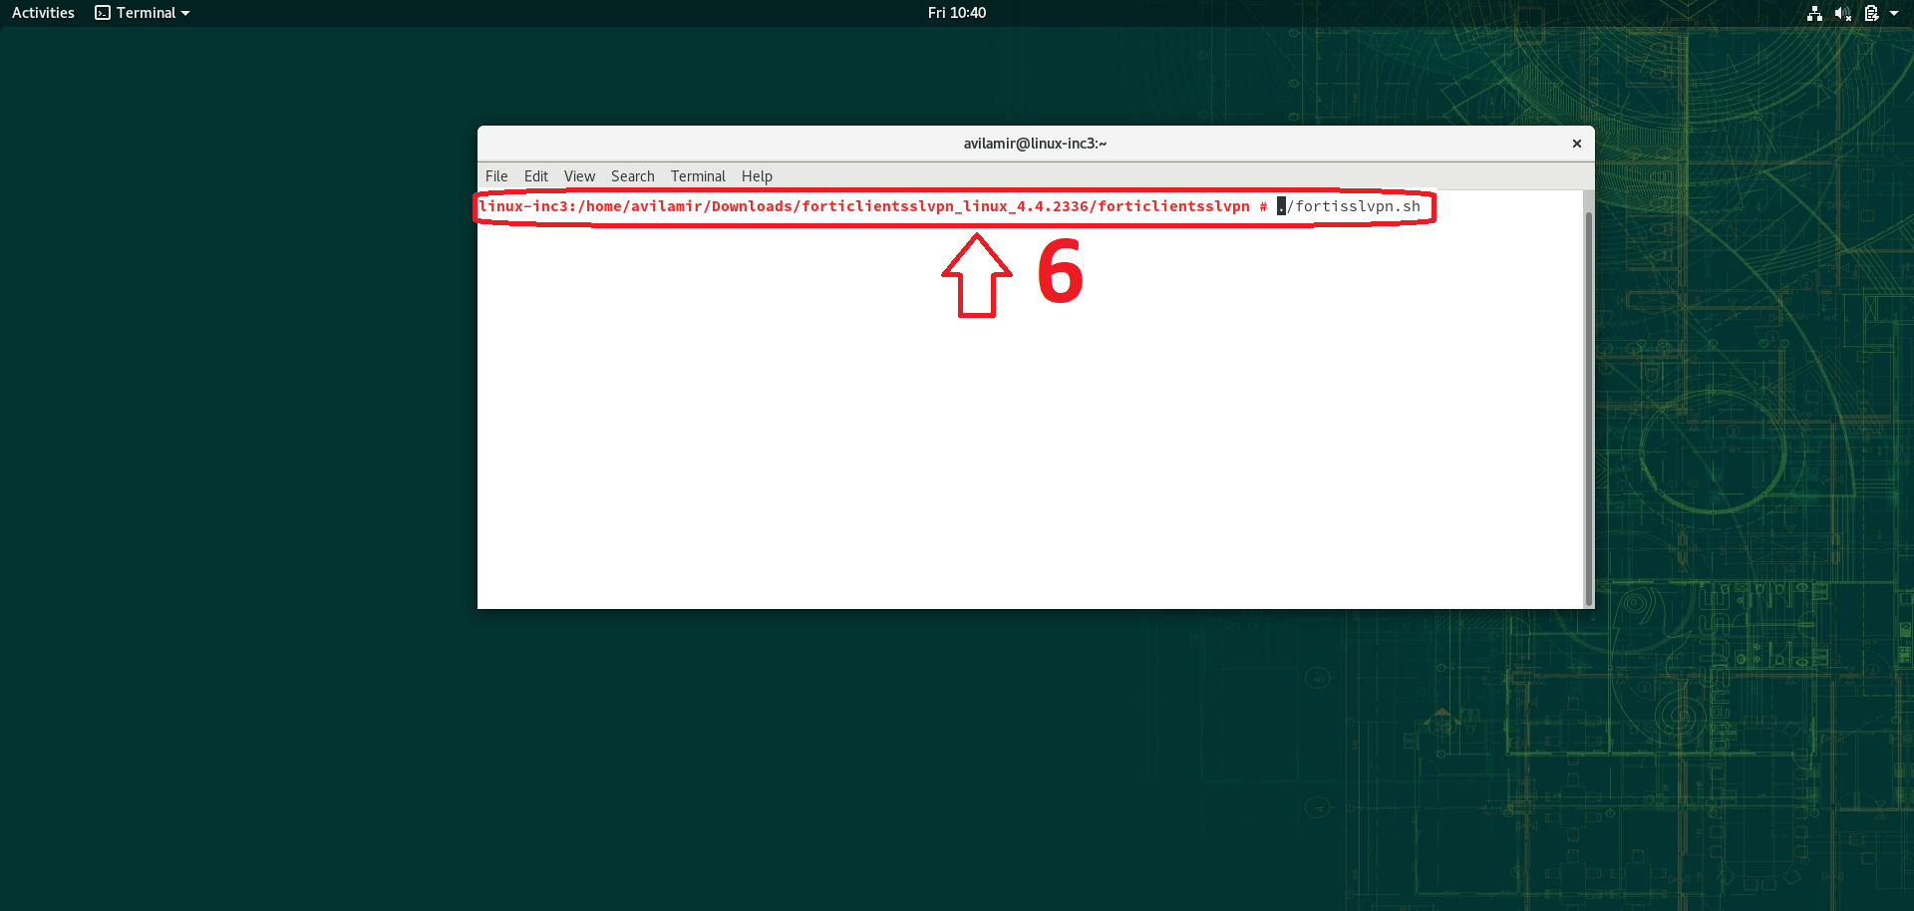Open the Terminal menu in menubar

tap(698, 176)
